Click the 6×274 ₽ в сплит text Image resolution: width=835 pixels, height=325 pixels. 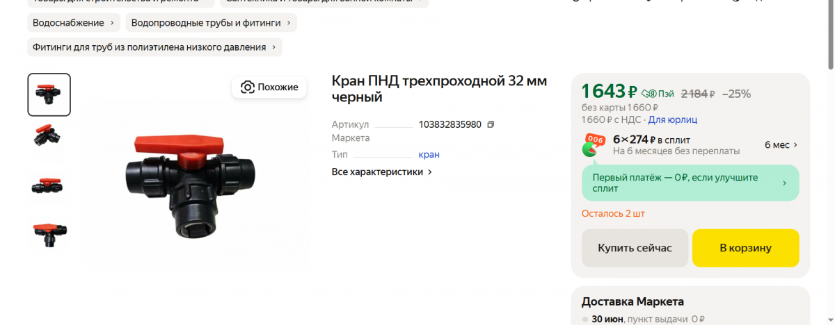(652, 139)
